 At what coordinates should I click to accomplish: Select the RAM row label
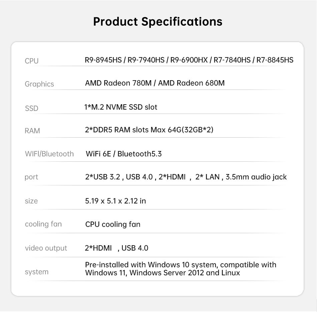point(32,131)
